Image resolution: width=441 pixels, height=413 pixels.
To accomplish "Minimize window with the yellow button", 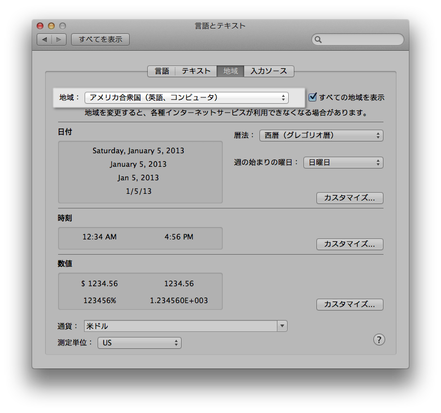I will tap(51, 26).
